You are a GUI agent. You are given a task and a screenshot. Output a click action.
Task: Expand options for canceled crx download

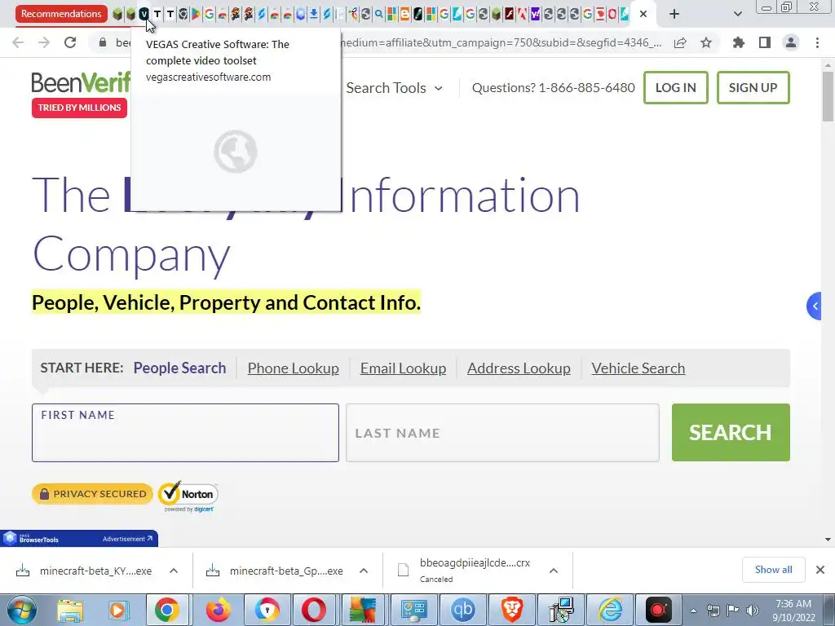point(554,571)
